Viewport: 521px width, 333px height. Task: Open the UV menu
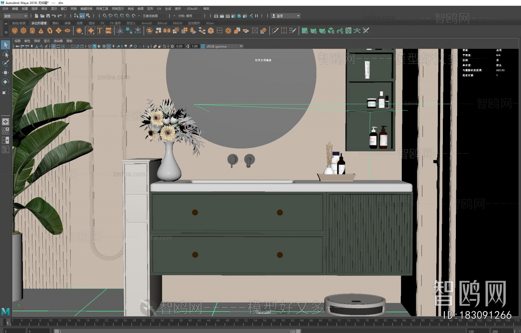(x=159, y=9)
